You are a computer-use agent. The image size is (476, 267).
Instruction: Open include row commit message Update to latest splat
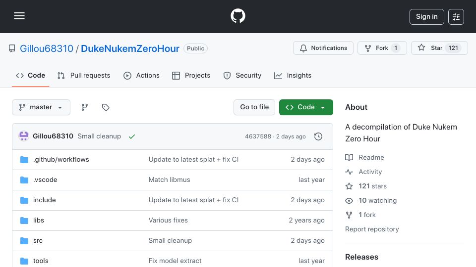(193, 200)
